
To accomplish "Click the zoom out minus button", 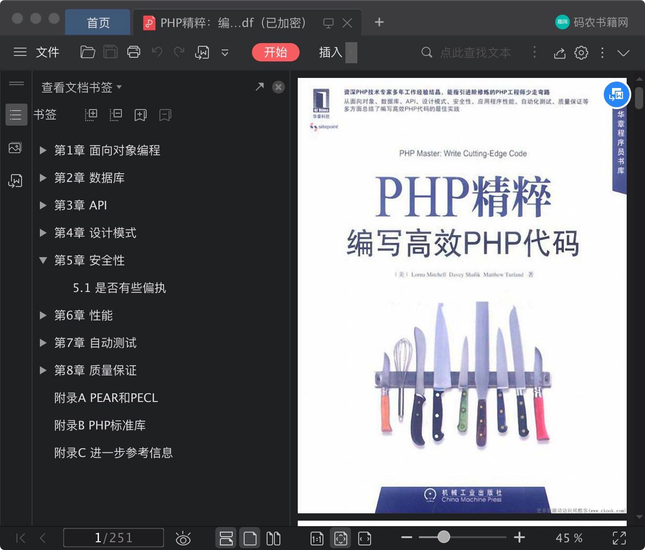I will coord(407,537).
